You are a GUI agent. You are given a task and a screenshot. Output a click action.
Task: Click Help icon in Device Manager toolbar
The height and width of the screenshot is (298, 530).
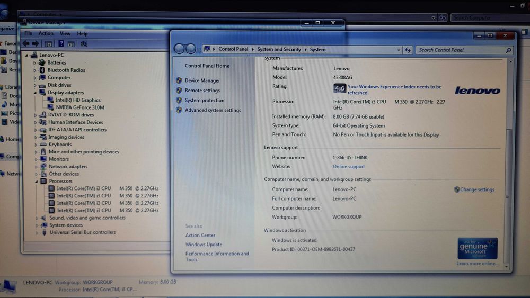[61, 43]
